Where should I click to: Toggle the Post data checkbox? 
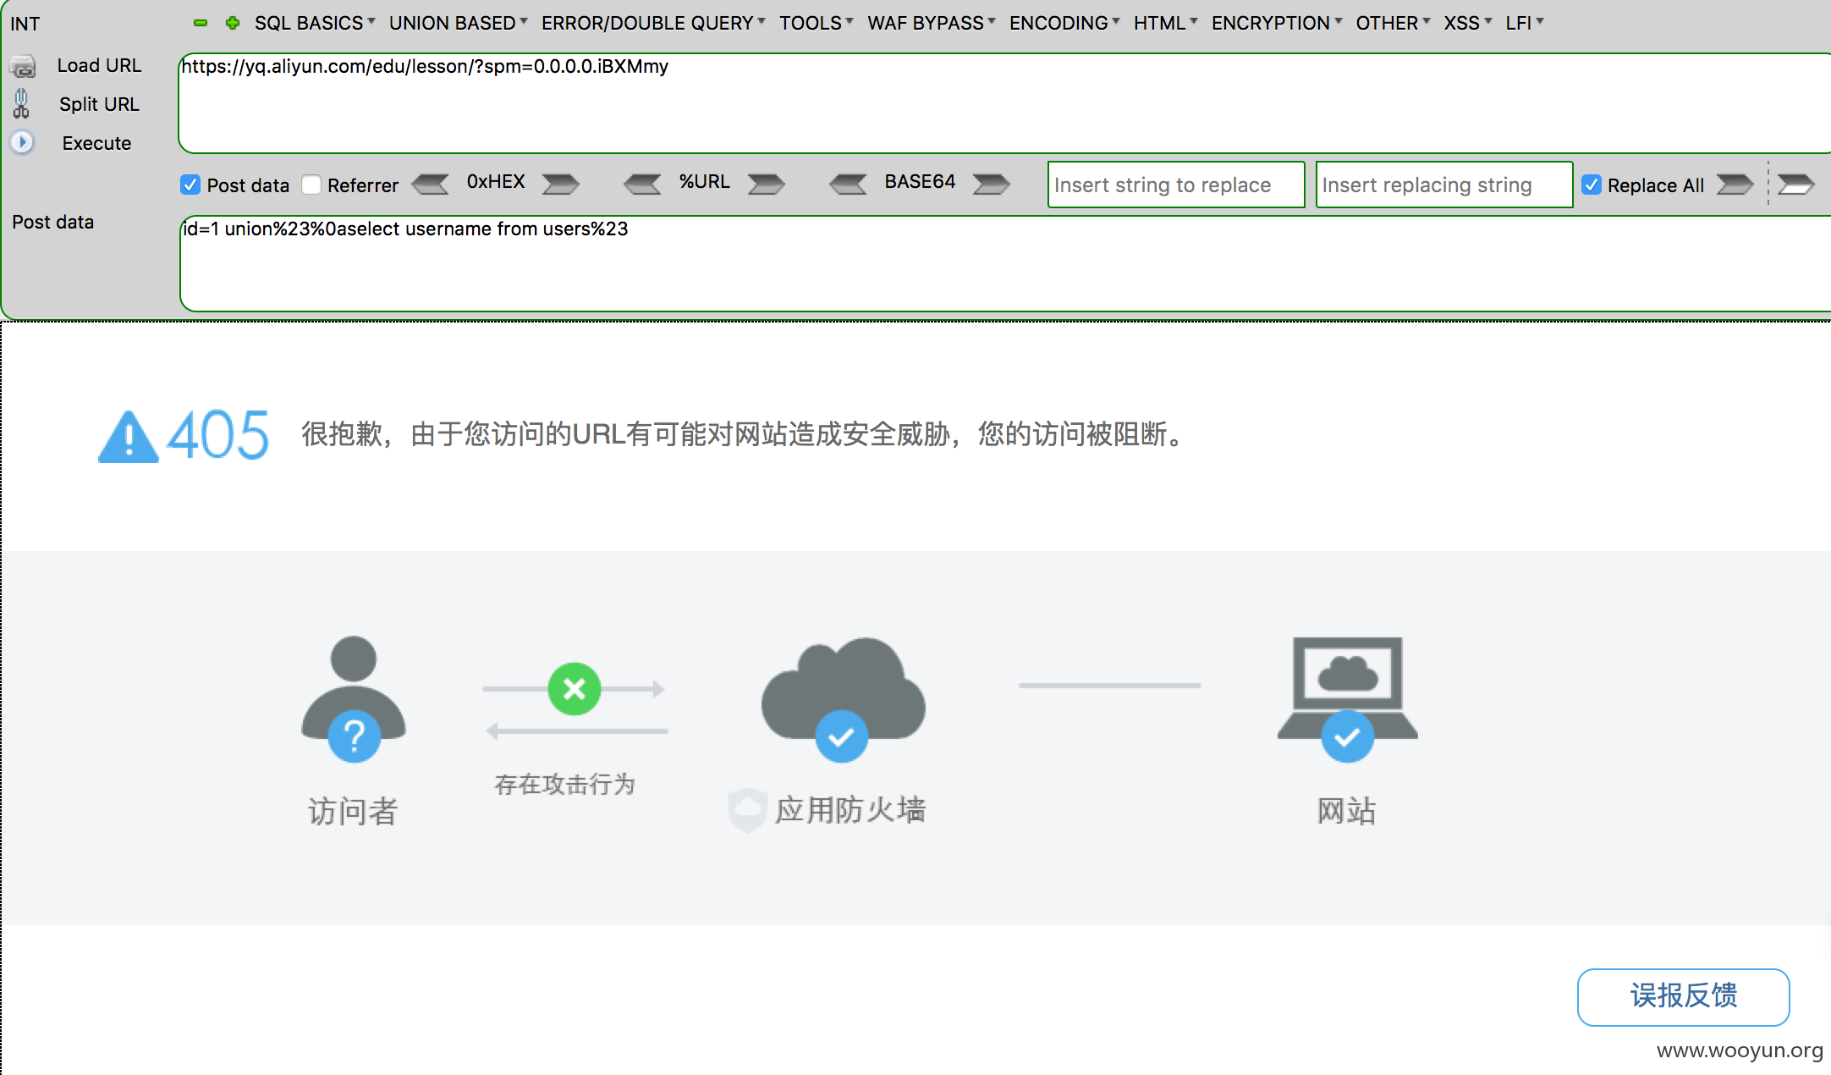(x=190, y=185)
